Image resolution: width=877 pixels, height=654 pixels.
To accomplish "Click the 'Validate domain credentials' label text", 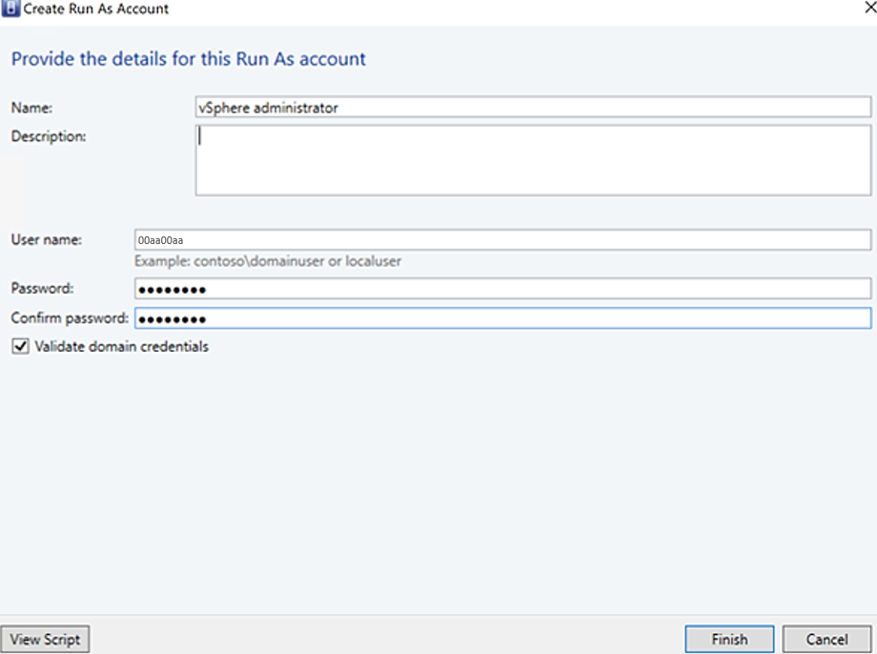I will (x=121, y=347).
